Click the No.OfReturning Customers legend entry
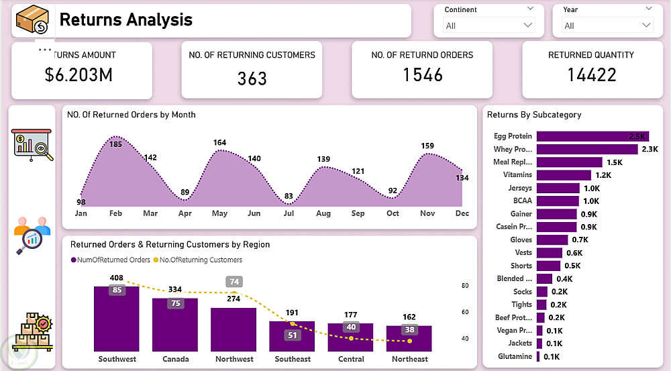This screenshot has height=371, width=671. point(198,260)
